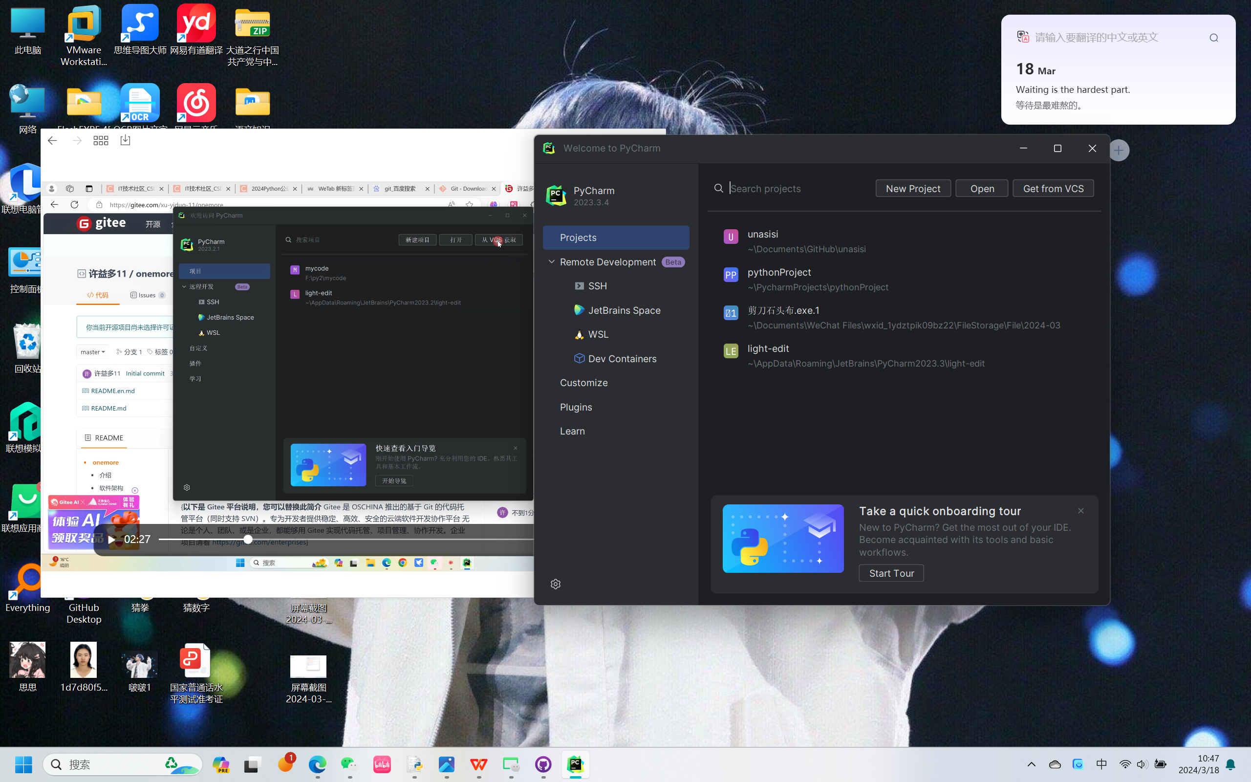This screenshot has width=1251, height=782.
Task: Collapse Remote Development section
Action: [552, 261]
